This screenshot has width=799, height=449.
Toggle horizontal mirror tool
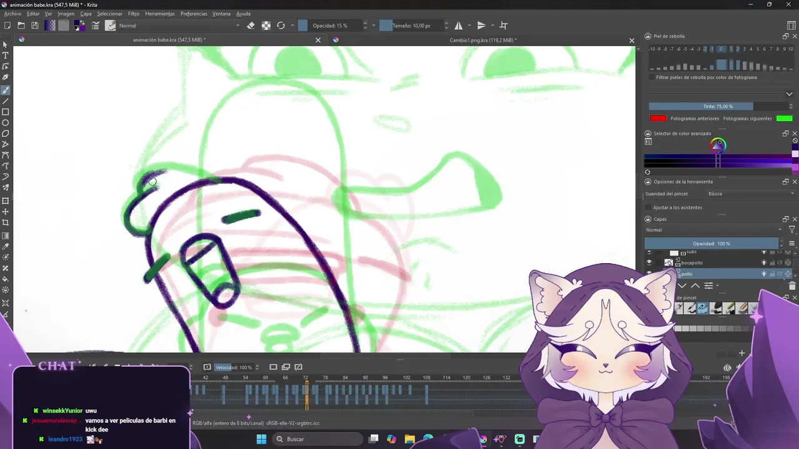pyautogui.click(x=459, y=26)
